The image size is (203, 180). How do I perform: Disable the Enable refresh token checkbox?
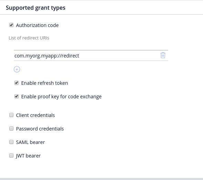pos(17,83)
